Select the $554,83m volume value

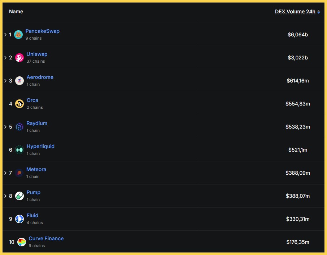point(298,104)
